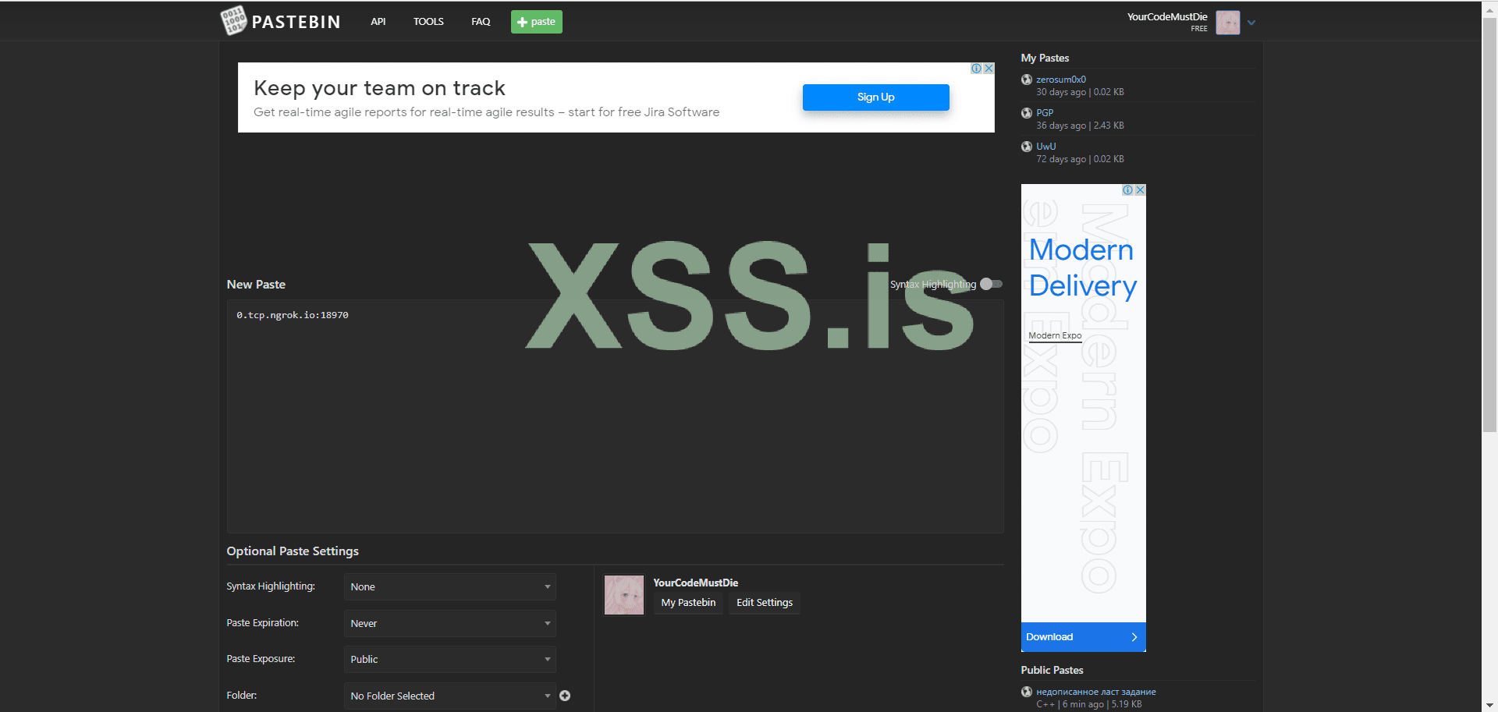
Task: Open the Folder selection dropdown
Action: (450, 696)
